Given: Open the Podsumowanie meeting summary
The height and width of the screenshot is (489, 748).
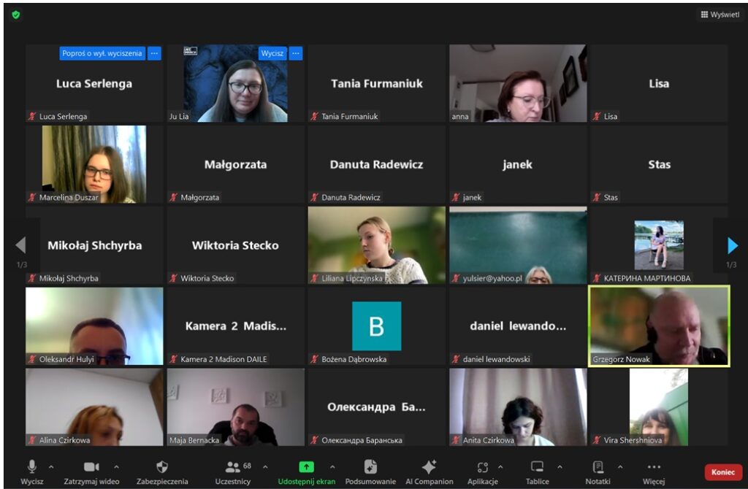Looking at the screenshot, I should click(x=370, y=467).
